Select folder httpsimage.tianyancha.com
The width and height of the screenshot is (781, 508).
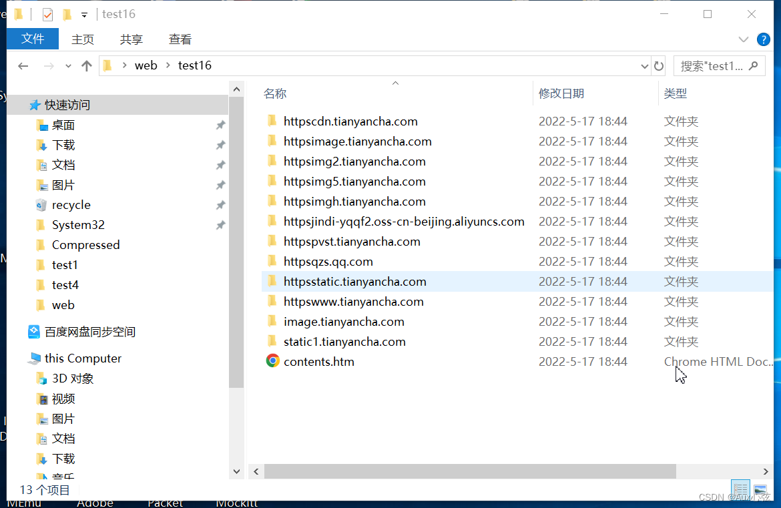(x=358, y=142)
